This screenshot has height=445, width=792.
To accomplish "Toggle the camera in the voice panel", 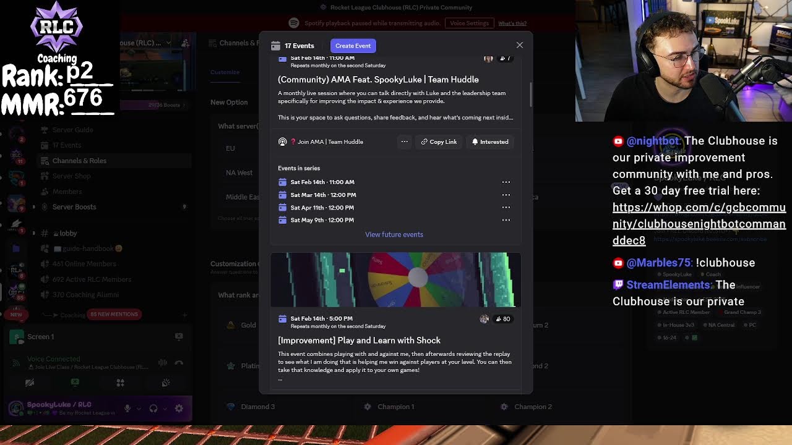I will coord(29,383).
